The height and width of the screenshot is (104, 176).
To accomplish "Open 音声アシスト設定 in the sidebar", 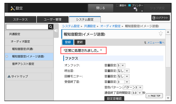I will pos(29,64).
